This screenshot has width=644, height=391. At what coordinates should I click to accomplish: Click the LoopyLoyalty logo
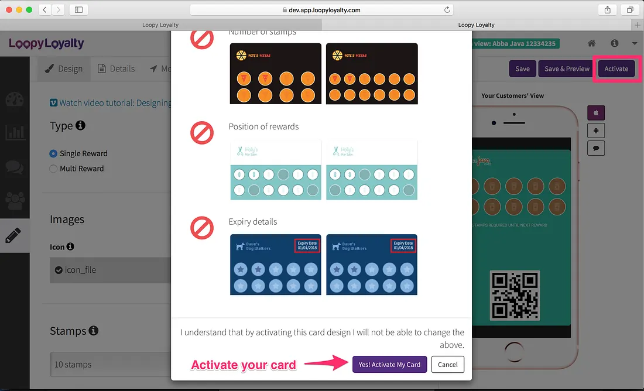pyautogui.click(x=46, y=43)
